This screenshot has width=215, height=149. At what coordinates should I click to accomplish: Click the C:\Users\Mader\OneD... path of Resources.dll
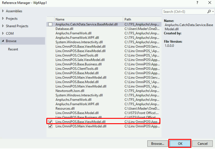pos(142,108)
